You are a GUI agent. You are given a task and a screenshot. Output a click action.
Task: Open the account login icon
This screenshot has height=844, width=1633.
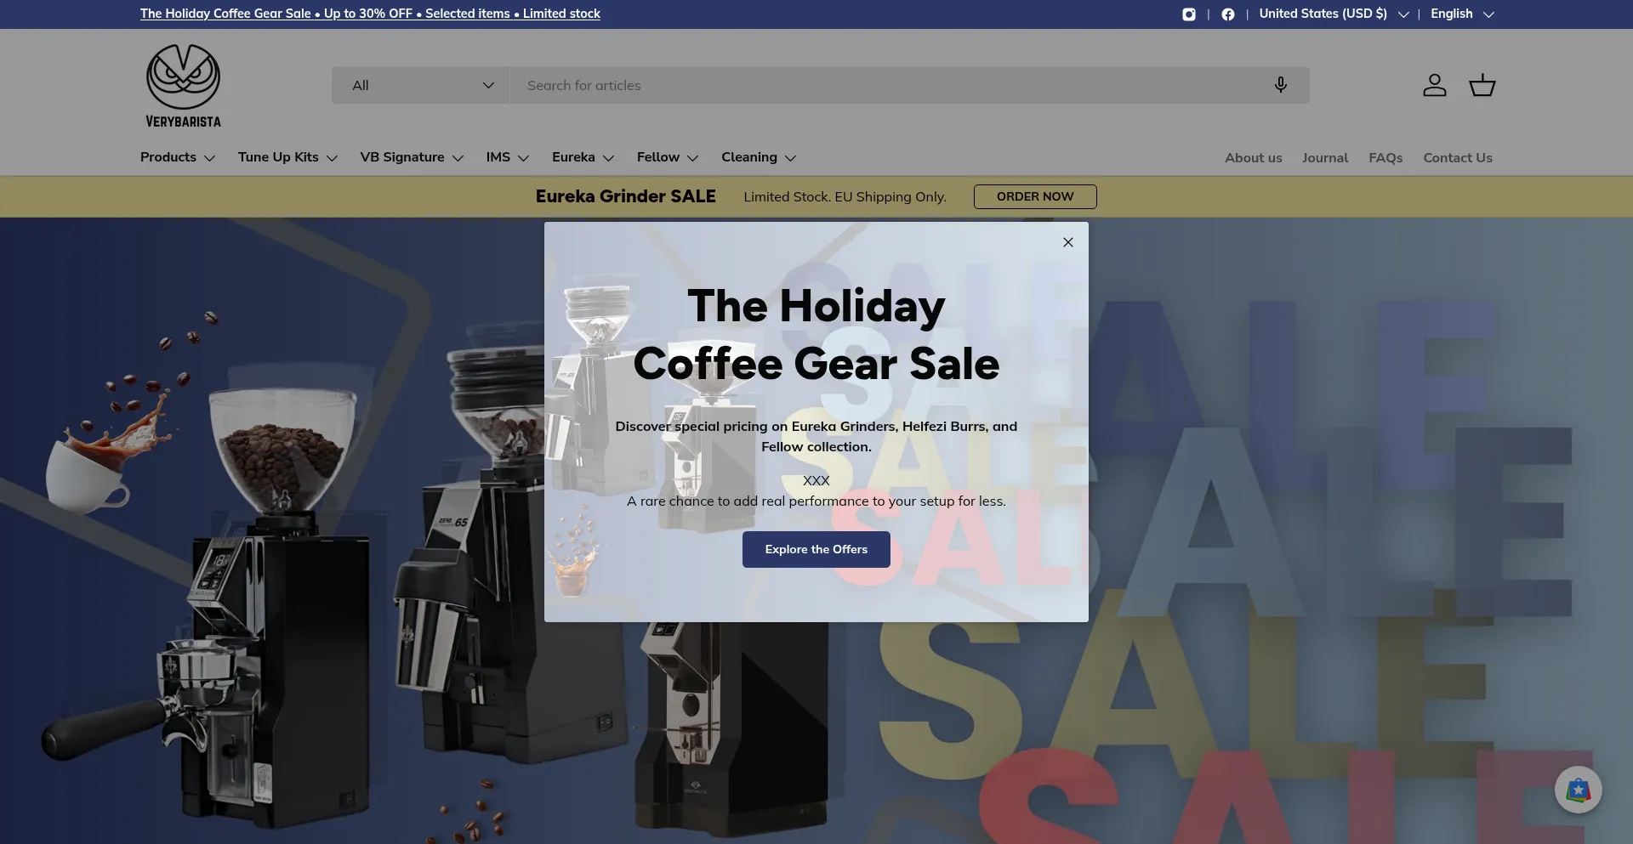point(1435,85)
